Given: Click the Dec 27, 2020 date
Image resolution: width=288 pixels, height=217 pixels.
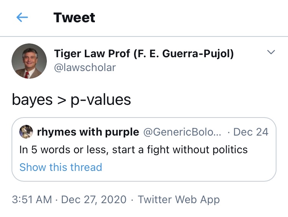Looking at the screenshot, I should click(x=94, y=200).
